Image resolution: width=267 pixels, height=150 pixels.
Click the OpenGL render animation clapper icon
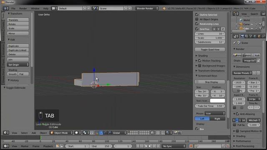pos(179,133)
